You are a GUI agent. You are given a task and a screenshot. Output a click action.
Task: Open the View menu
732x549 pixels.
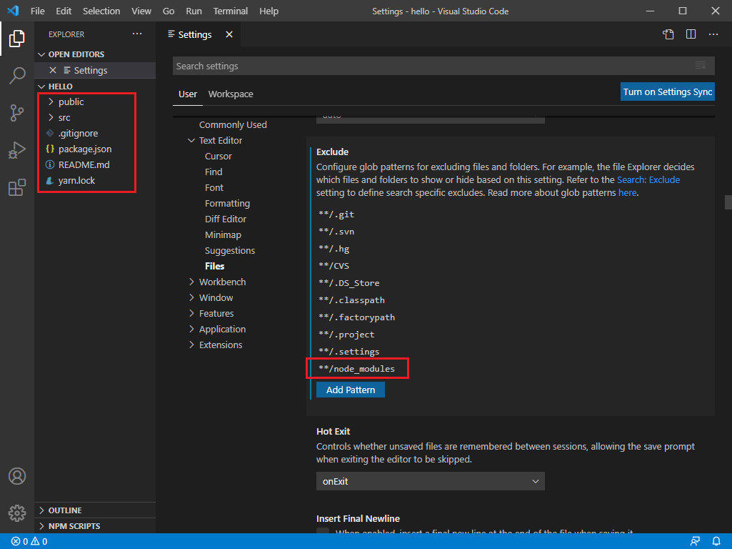click(x=141, y=11)
